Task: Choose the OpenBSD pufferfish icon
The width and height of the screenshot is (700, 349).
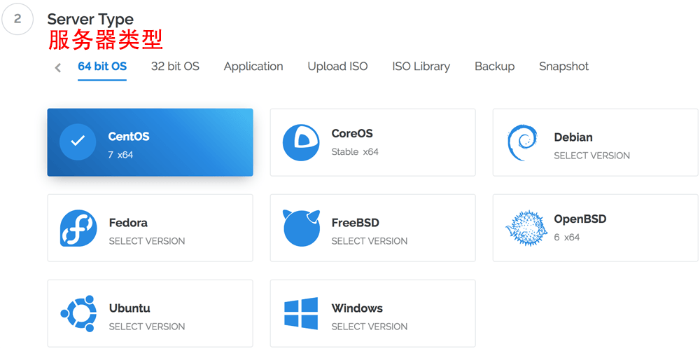Action: [x=524, y=228]
